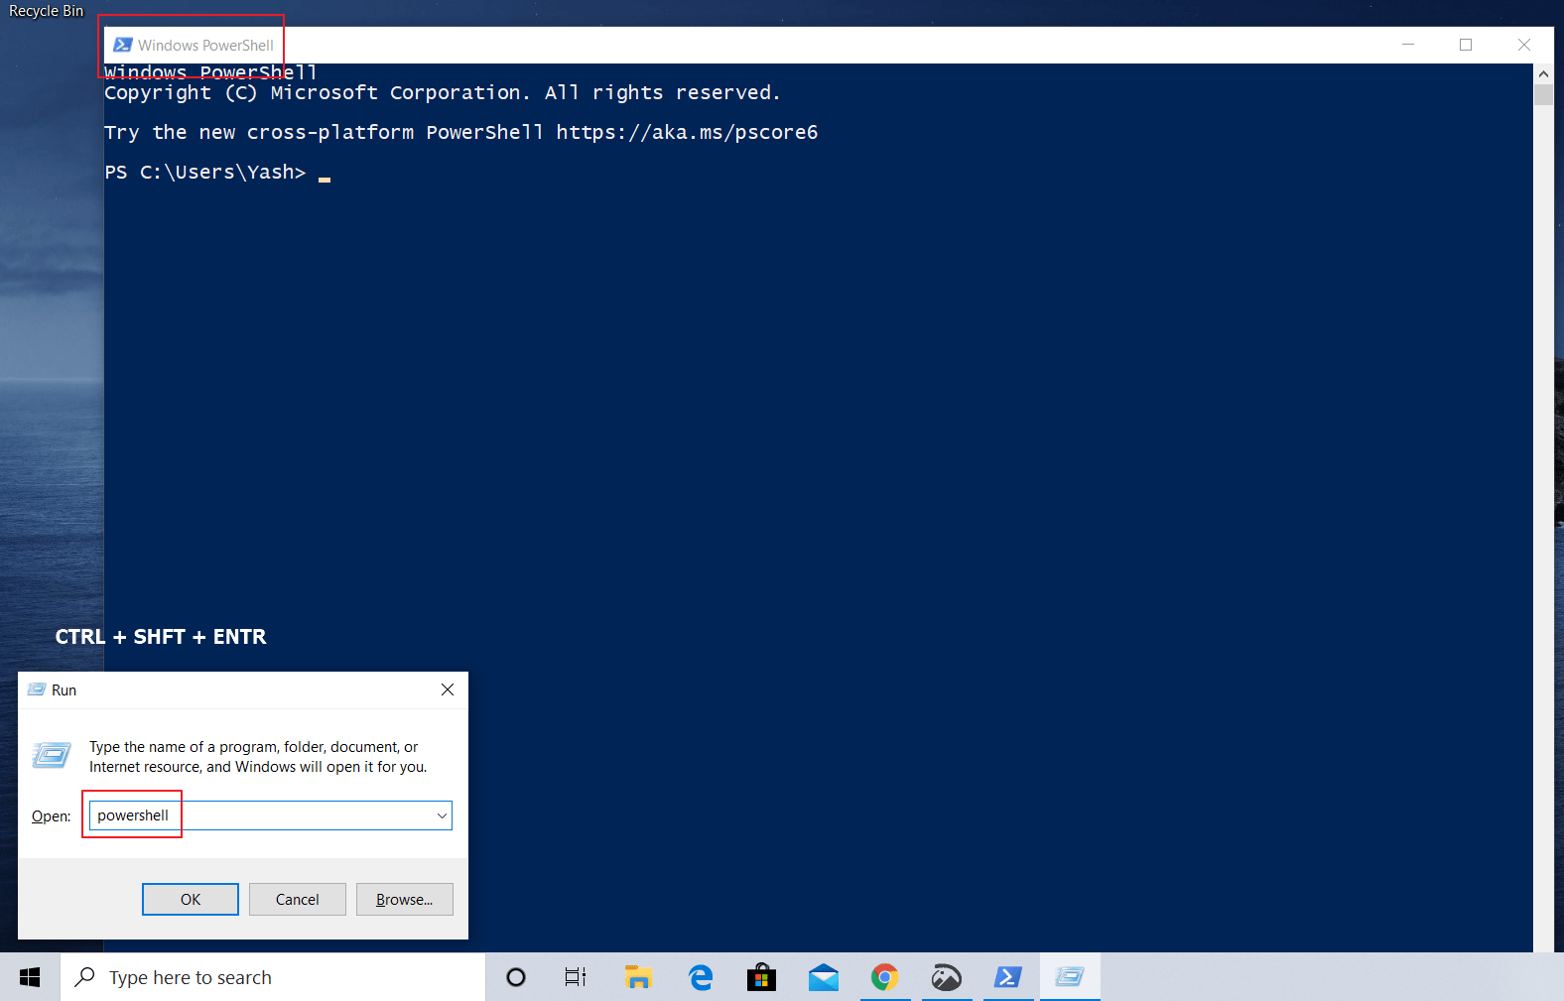Image resolution: width=1564 pixels, height=1001 pixels.
Task: Switch to Run dialog taskbar button
Action: point(1070,977)
